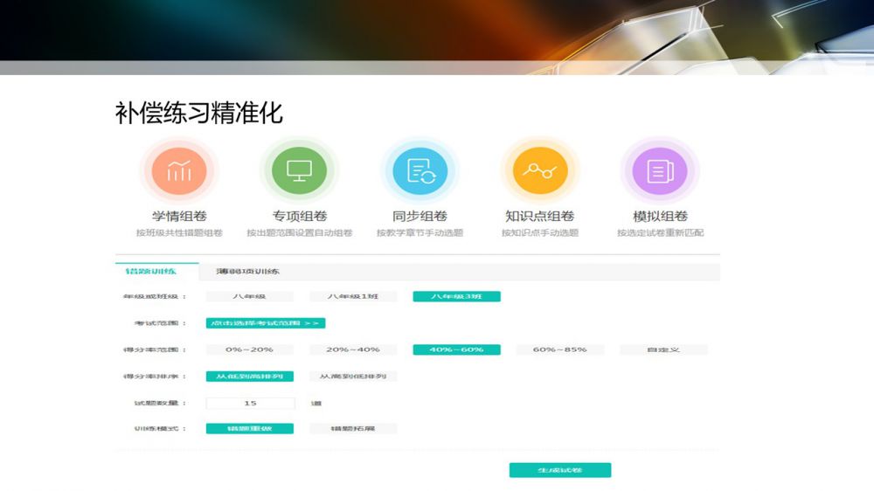Open 专项组卷 green monitor icon
This screenshot has width=874, height=491.
[299, 170]
